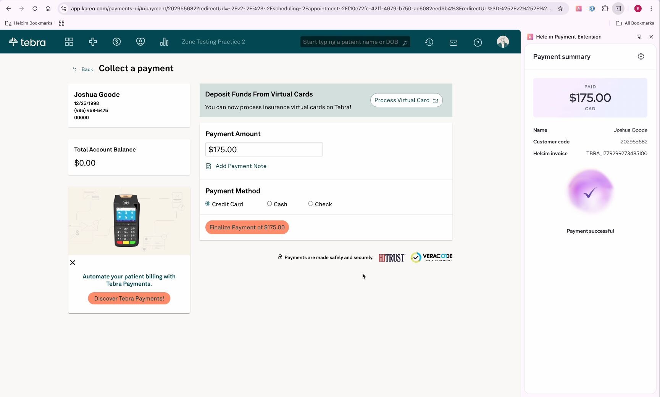Screen dimensions: 660x397
Task: Open the dashboard grid icon in Tebra nav
Action: [69, 42]
